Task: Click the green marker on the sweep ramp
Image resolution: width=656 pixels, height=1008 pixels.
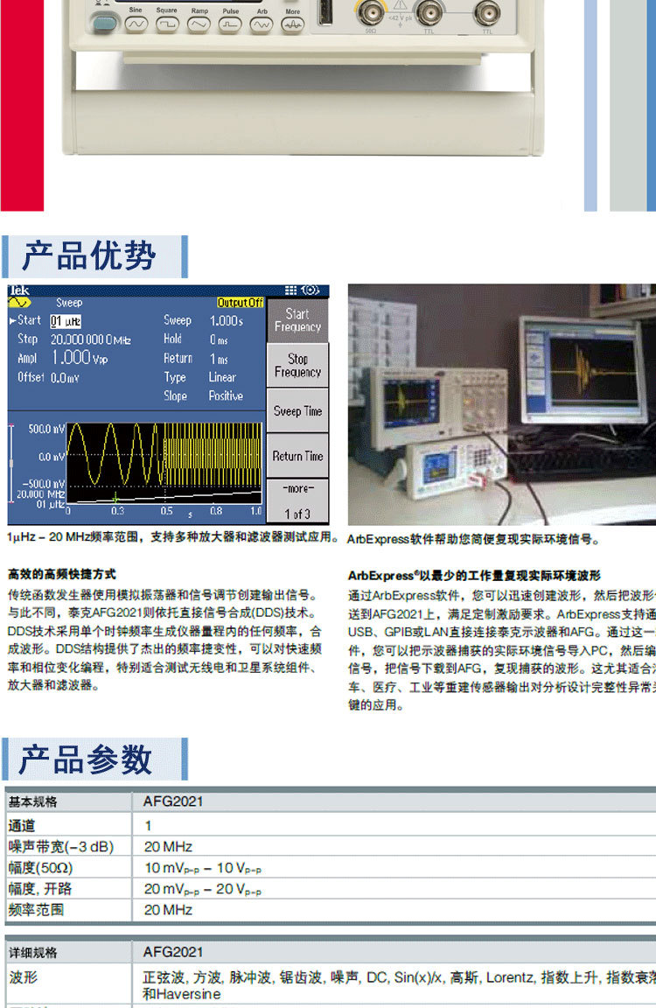Action: (x=115, y=498)
